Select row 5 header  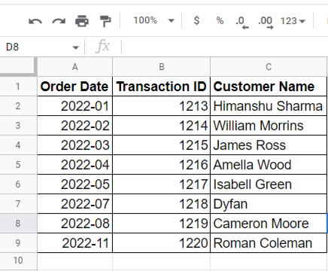tap(18, 165)
